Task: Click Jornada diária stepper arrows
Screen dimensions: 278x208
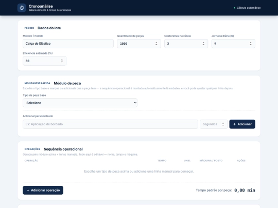Action: coord(251,44)
